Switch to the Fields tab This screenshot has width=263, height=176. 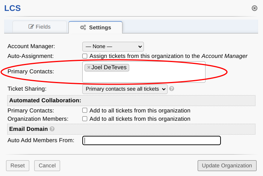point(39,27)
